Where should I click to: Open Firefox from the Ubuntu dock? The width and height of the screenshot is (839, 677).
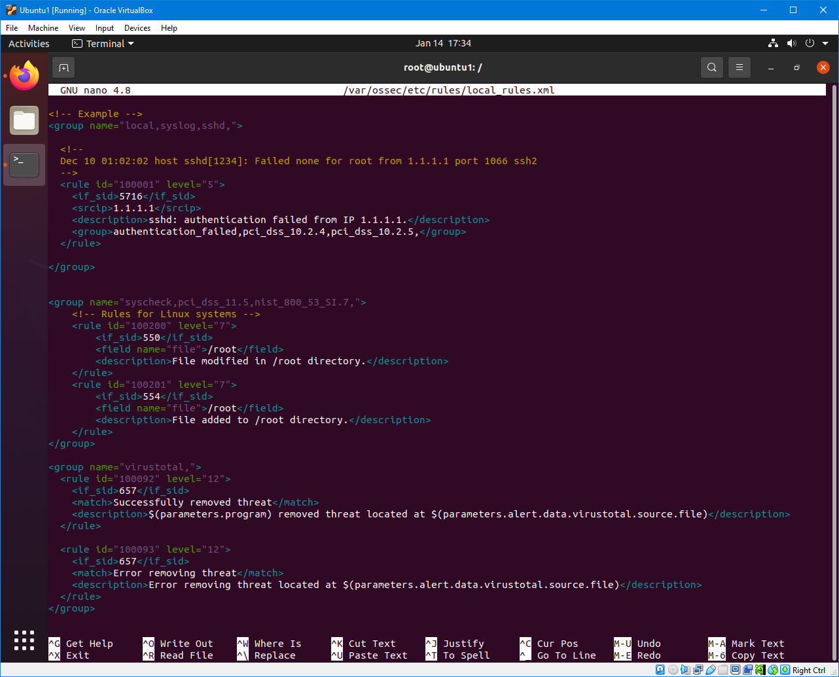point(24,76)
